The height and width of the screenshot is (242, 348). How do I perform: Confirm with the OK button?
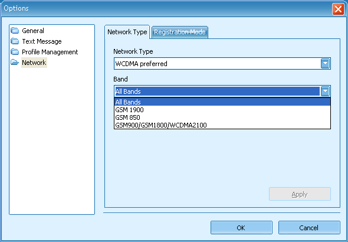pyautogui.click(x=241, y=228)
